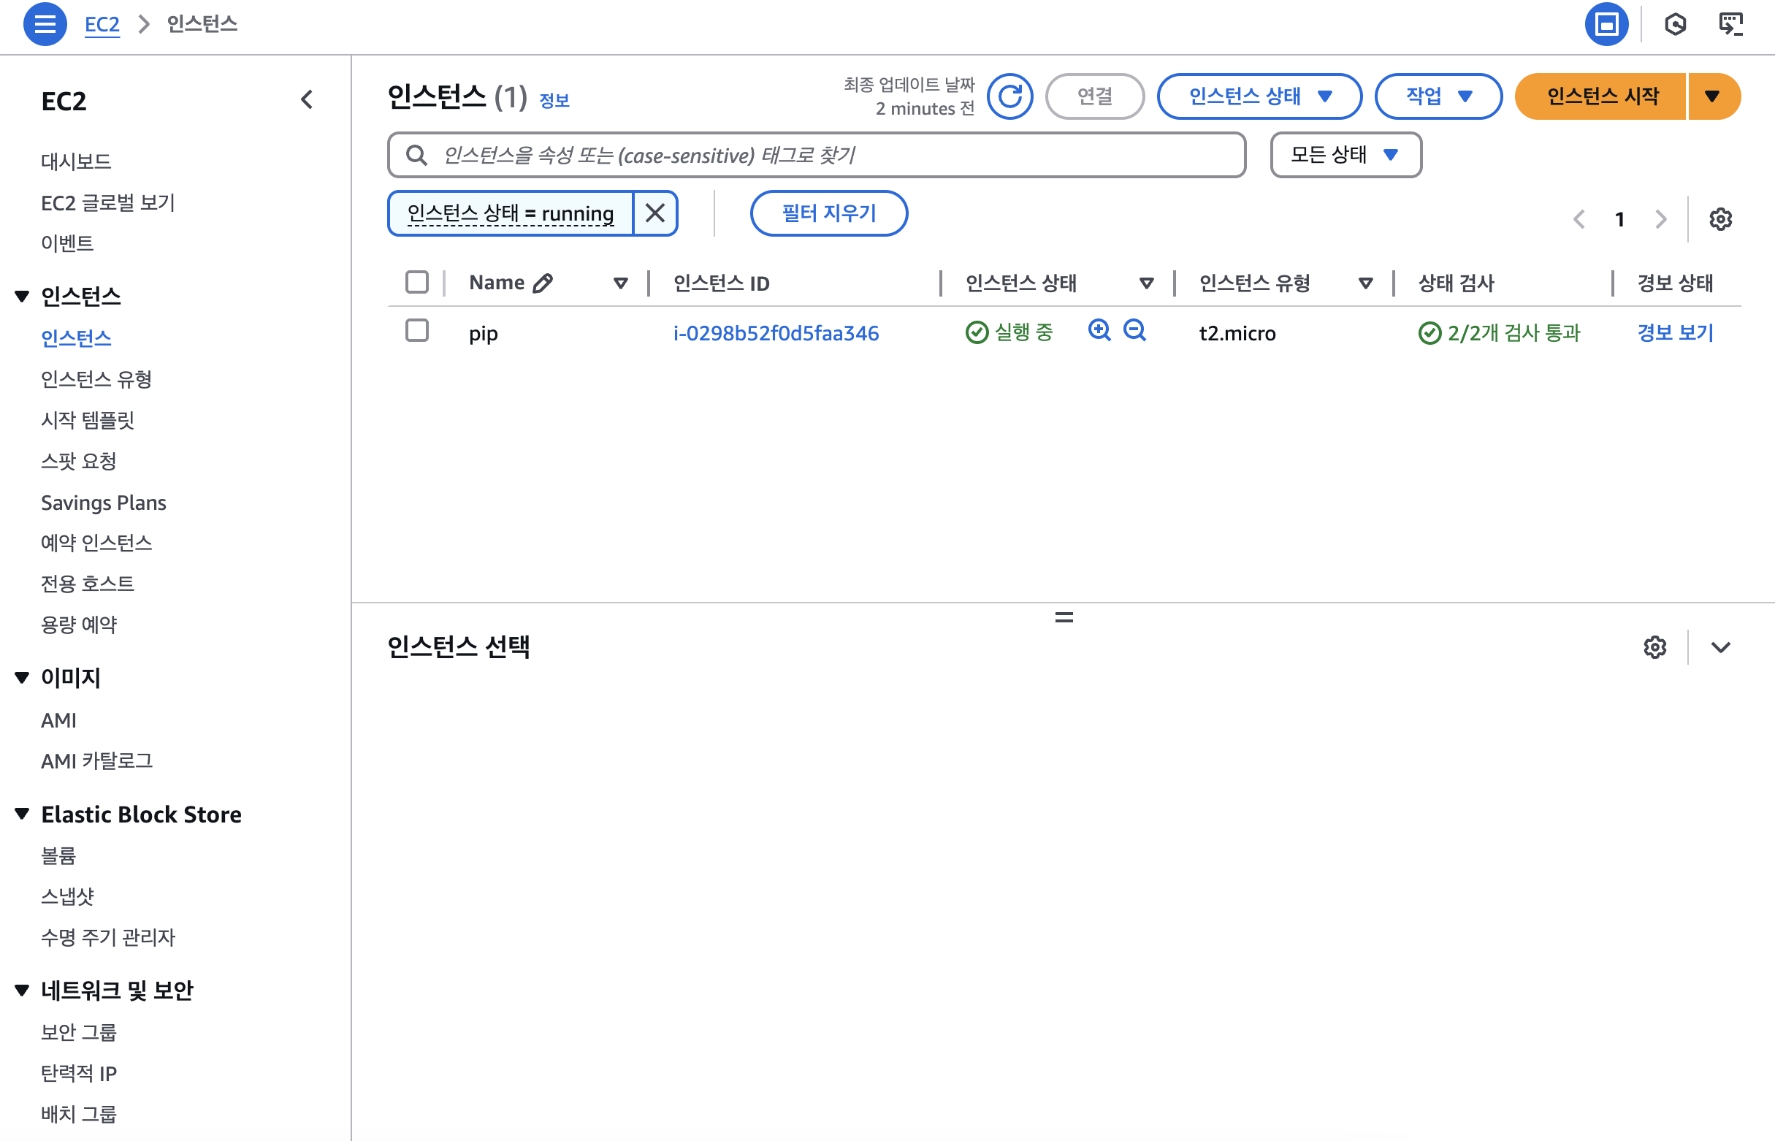The image size is (1775, 1141).
Task: Collapse the Elastic Block Store section
Action: coord(22,814)
